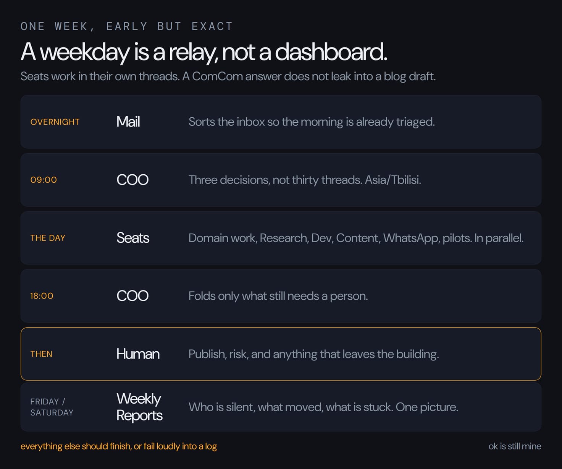562x469 pixels.
Task: Select the Weekly Reports title
Action: click(139, 407)
